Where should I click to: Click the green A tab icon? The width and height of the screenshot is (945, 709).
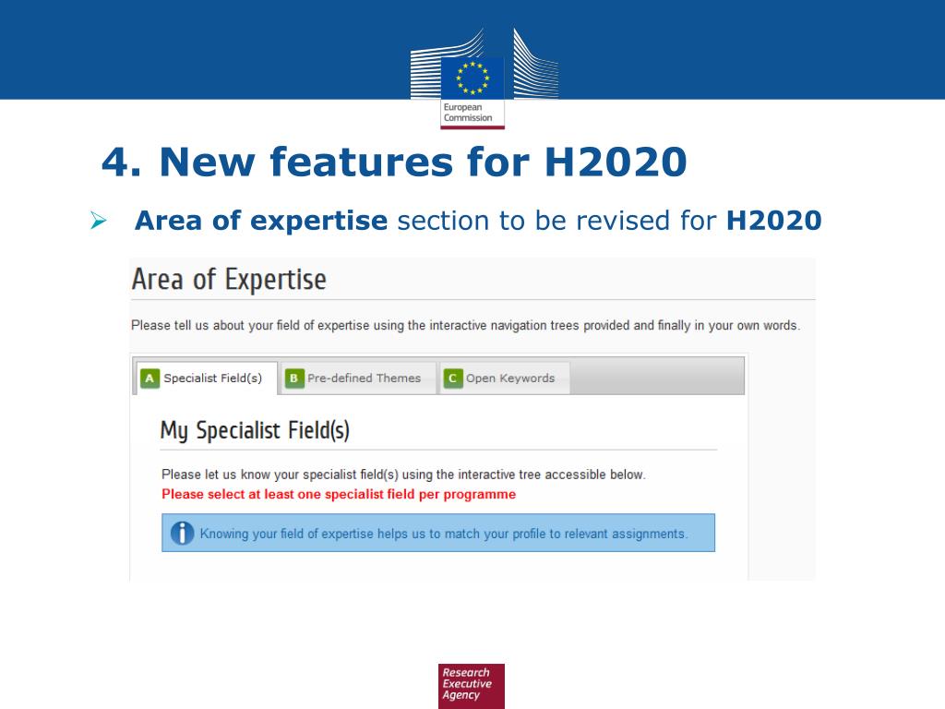(150, 379)
